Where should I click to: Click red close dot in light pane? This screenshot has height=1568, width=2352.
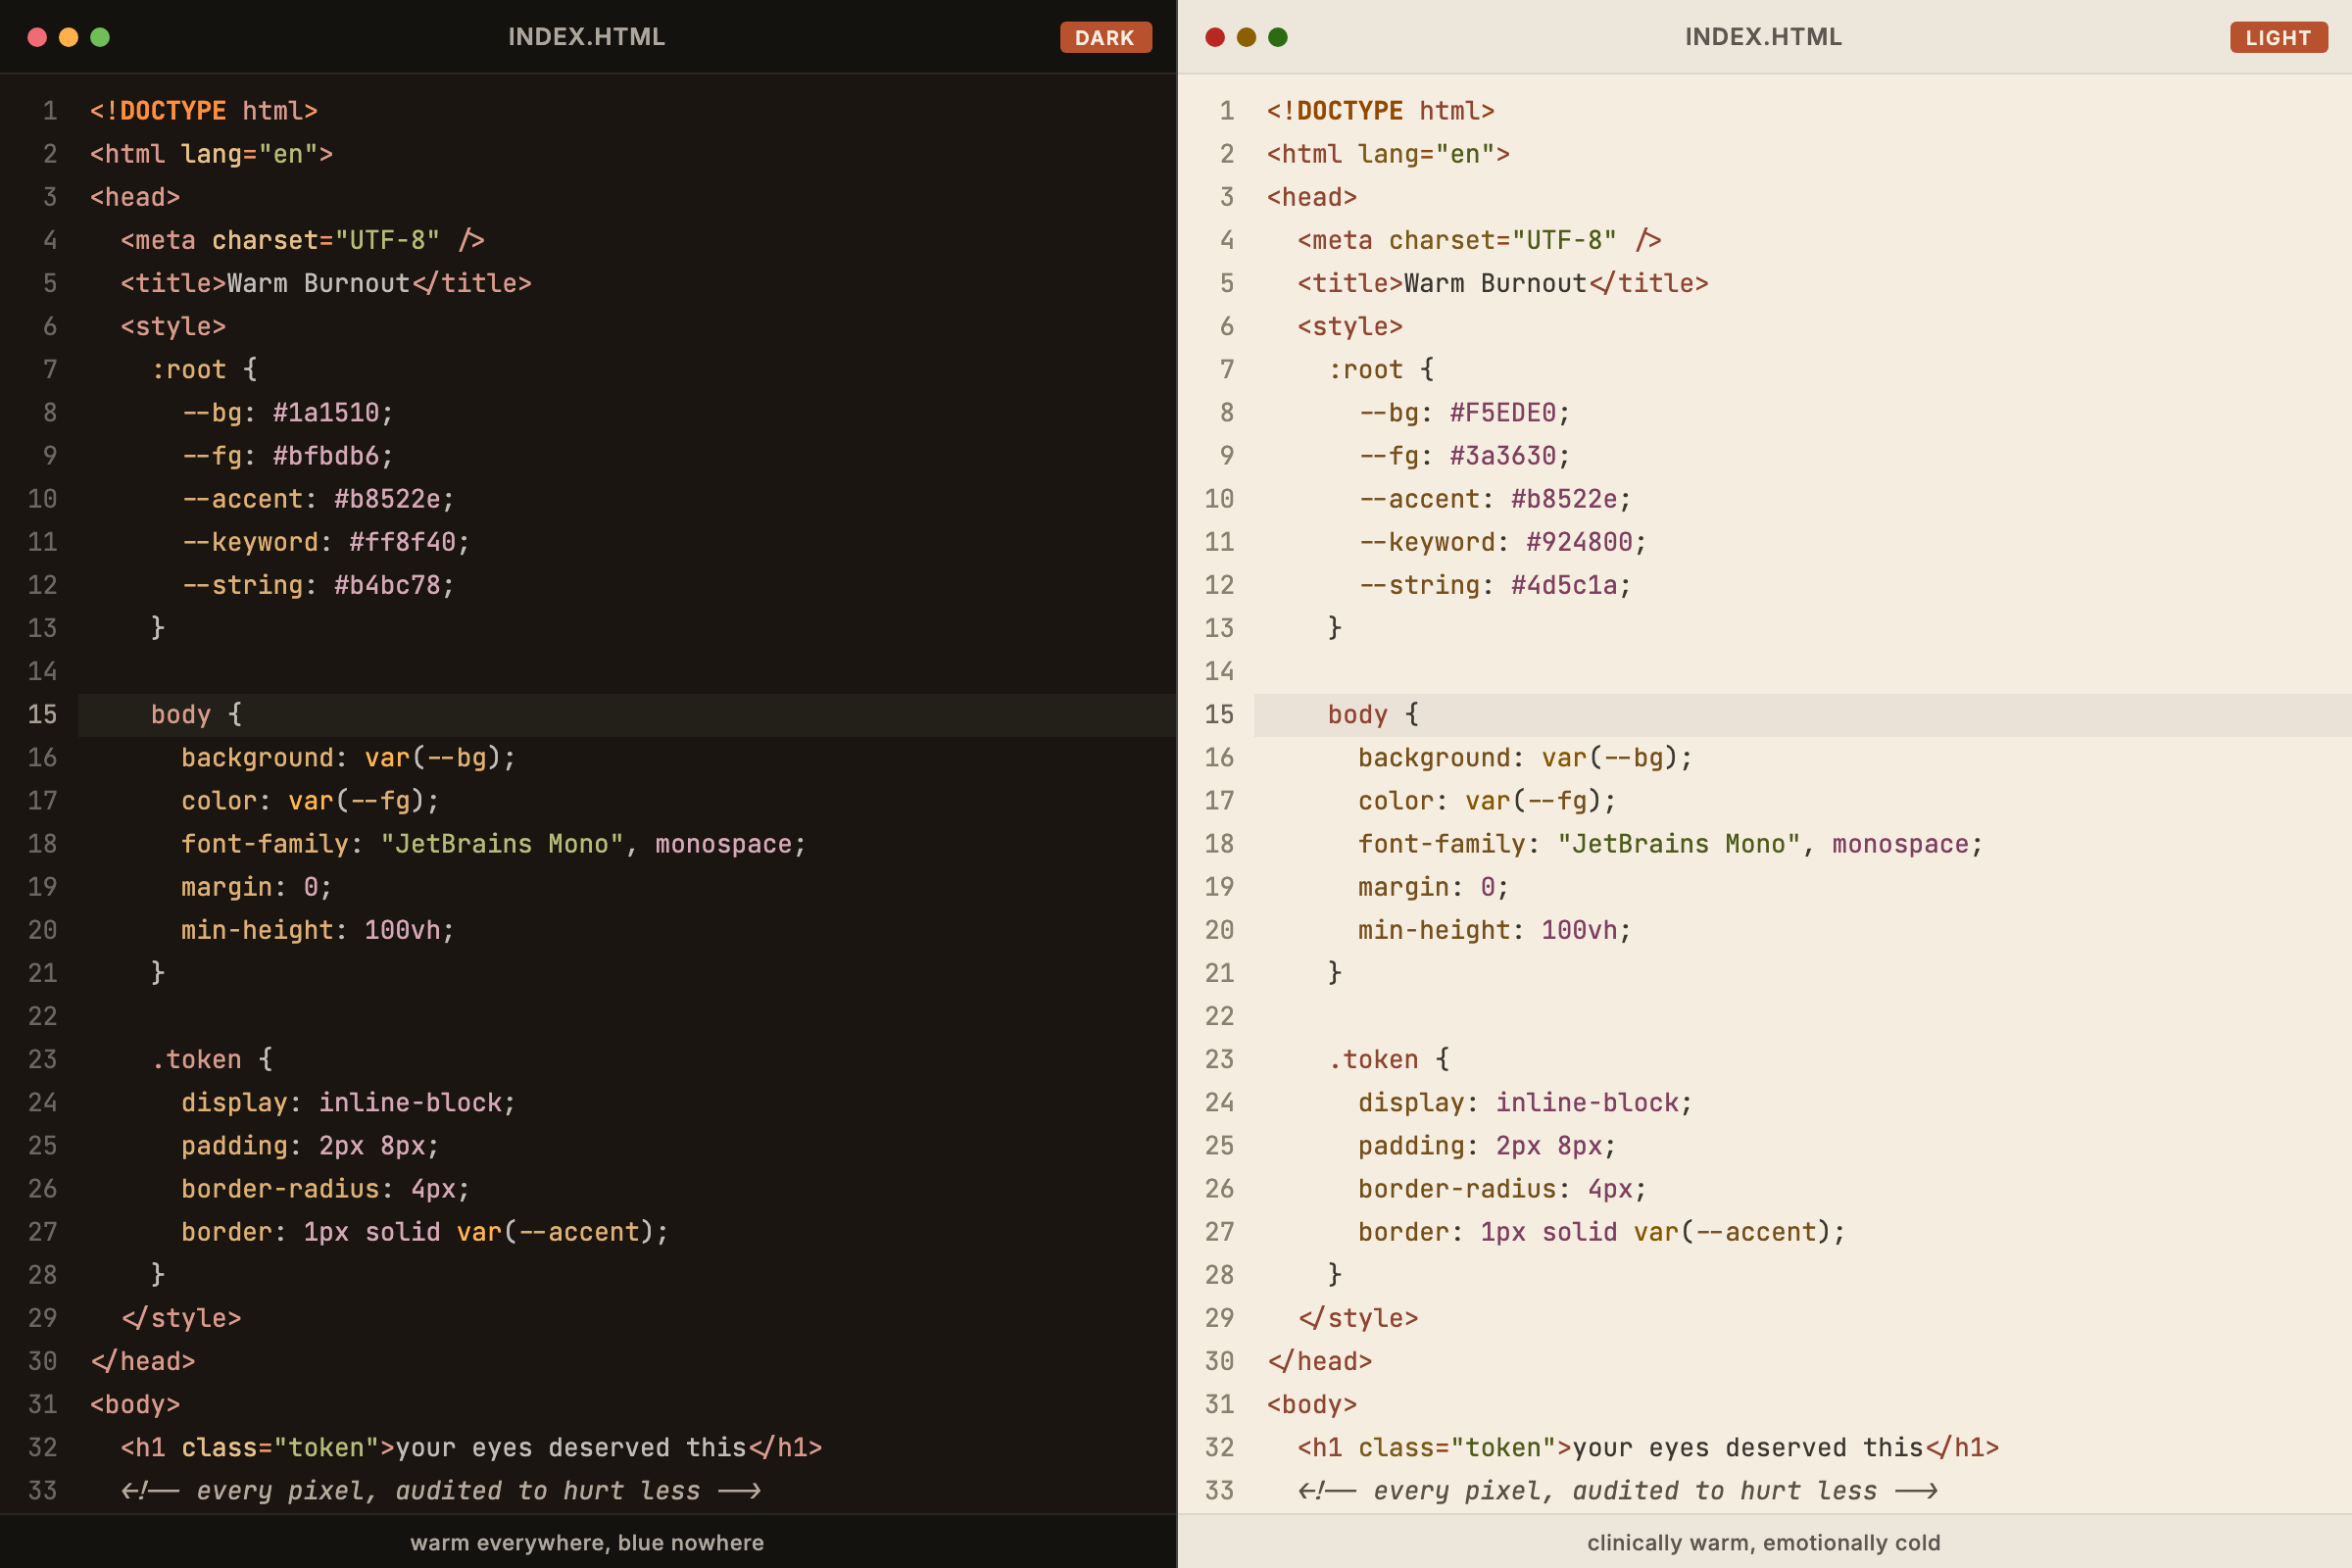pyautogui.click(x=1215, y=37)
